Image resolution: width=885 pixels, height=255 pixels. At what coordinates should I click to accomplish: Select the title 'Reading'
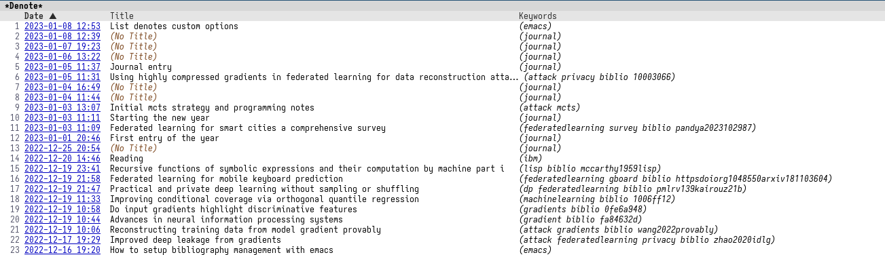tap(126, 158)
